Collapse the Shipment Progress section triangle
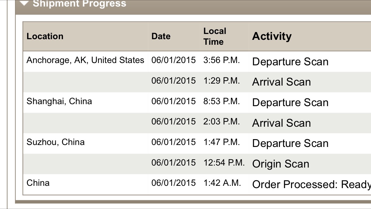The width and height of the screenshot is (371, 209). point(24,3)
